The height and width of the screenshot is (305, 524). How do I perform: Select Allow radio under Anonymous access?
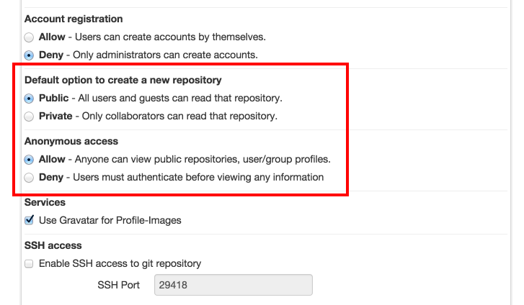tap(29, 159)
